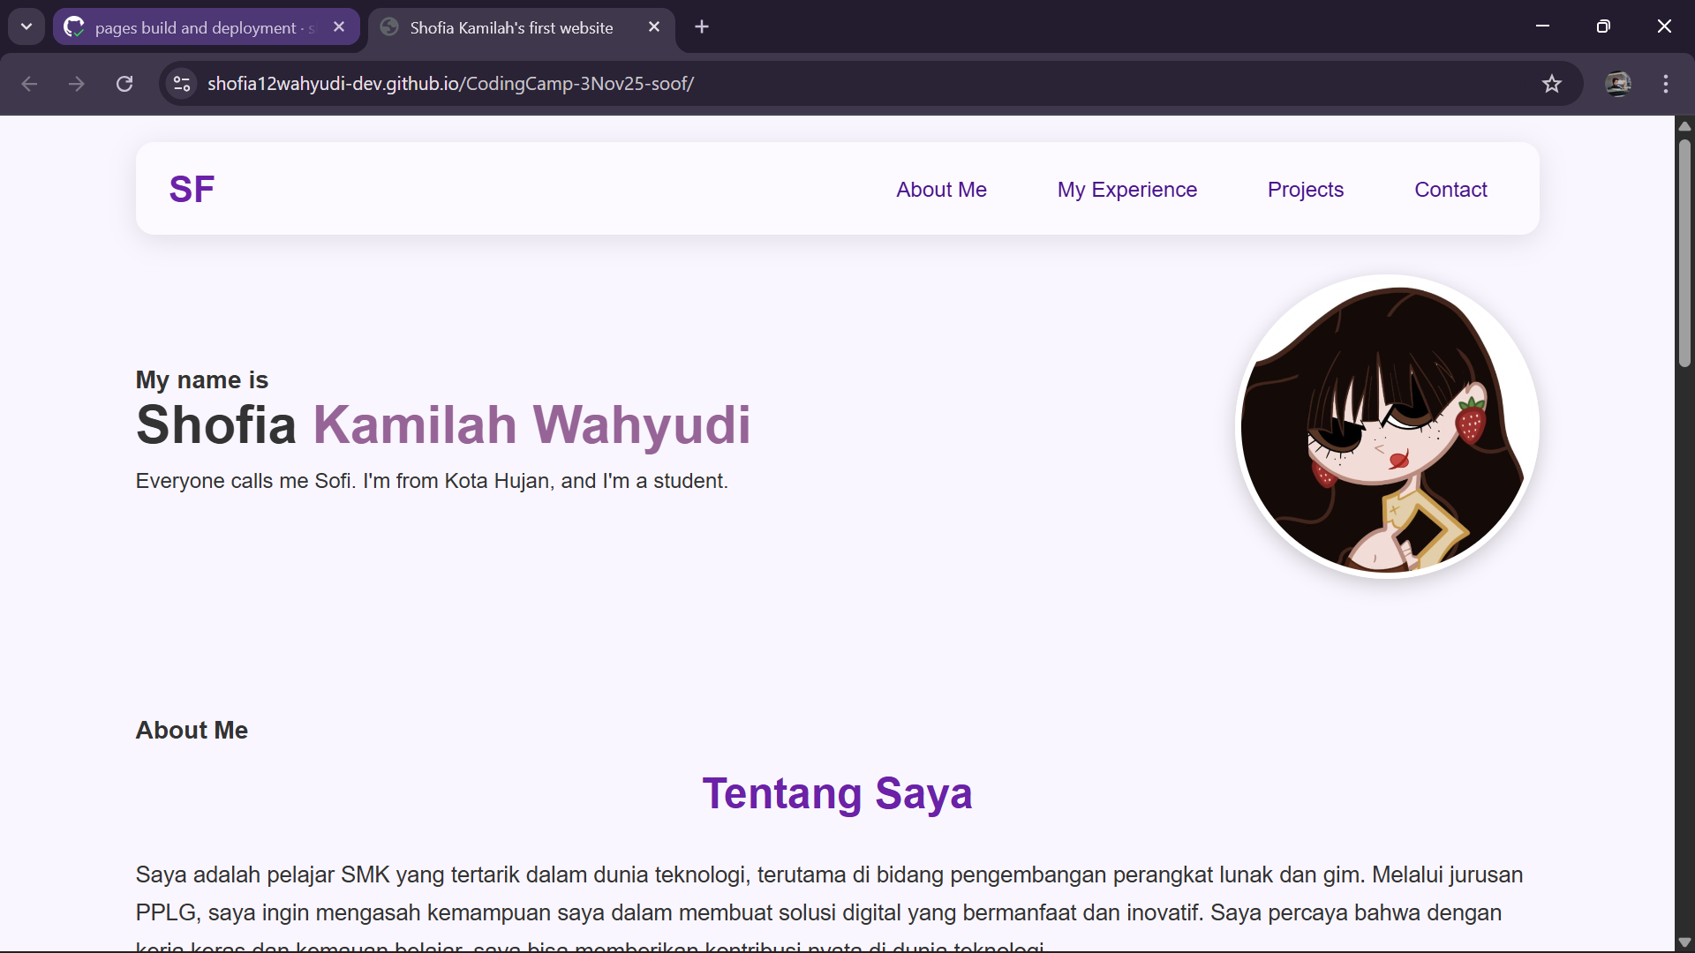1695x953 pixels.
Task: Click the My Experience menu item
Action: tap(1127, 189)
